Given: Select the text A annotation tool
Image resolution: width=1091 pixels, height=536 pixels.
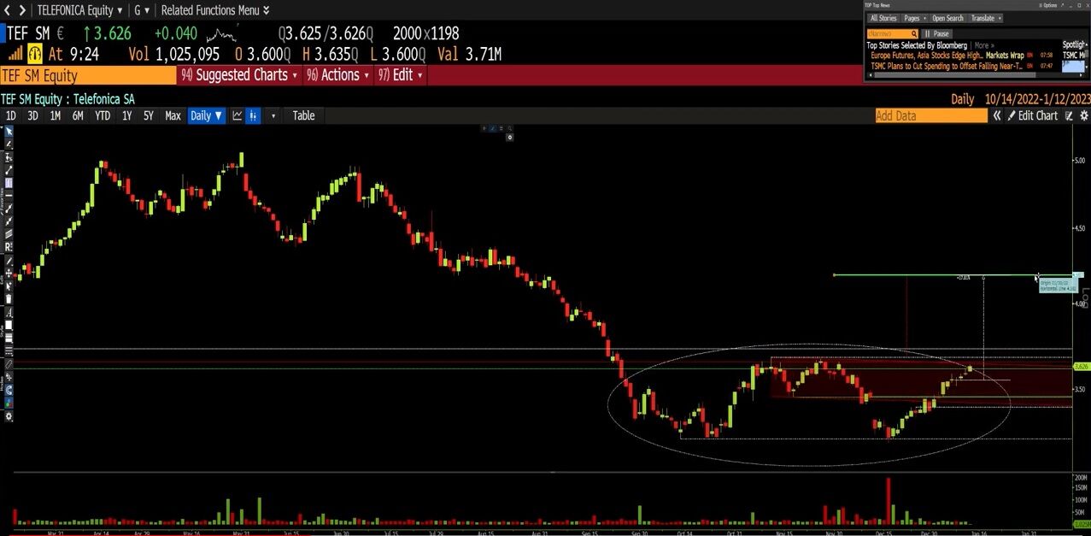Looking at the screenshot, I should (9, 312).
